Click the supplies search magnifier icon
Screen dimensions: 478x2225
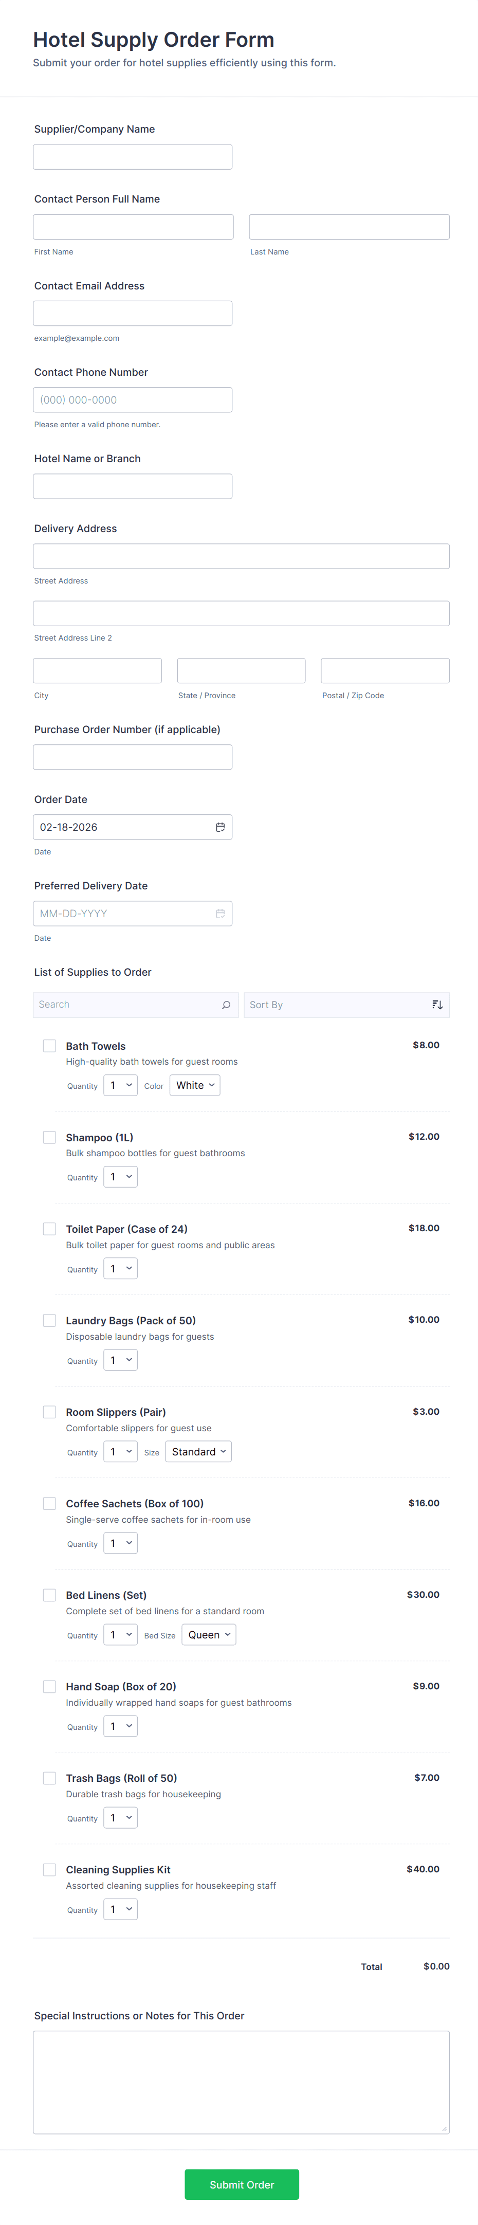pos(226,1005)
